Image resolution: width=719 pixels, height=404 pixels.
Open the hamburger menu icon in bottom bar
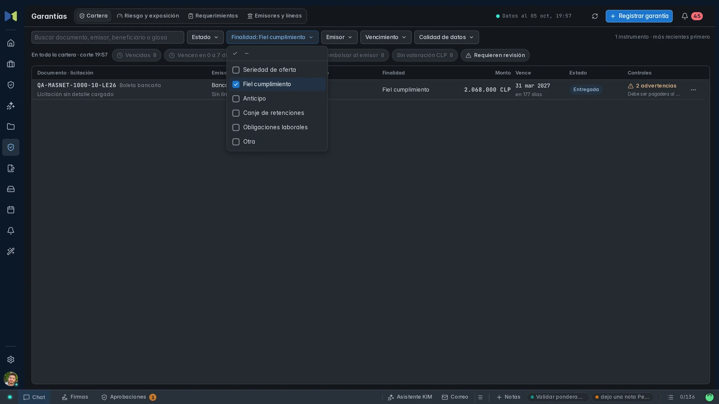click(480, 397)
